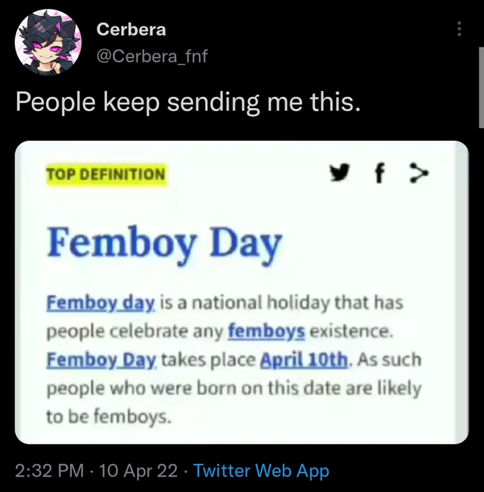
Task: Click the Femboy Day link before takes place
Action: [101, 360]
